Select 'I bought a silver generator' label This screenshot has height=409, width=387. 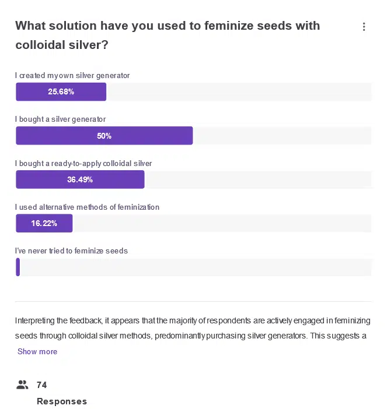point(61,119)
